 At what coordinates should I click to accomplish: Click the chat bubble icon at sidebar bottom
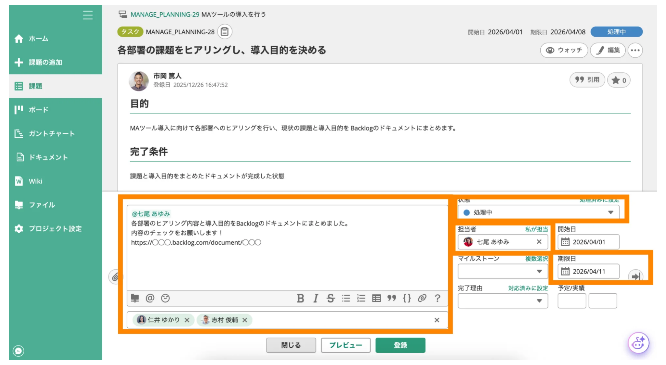point(18,351)
